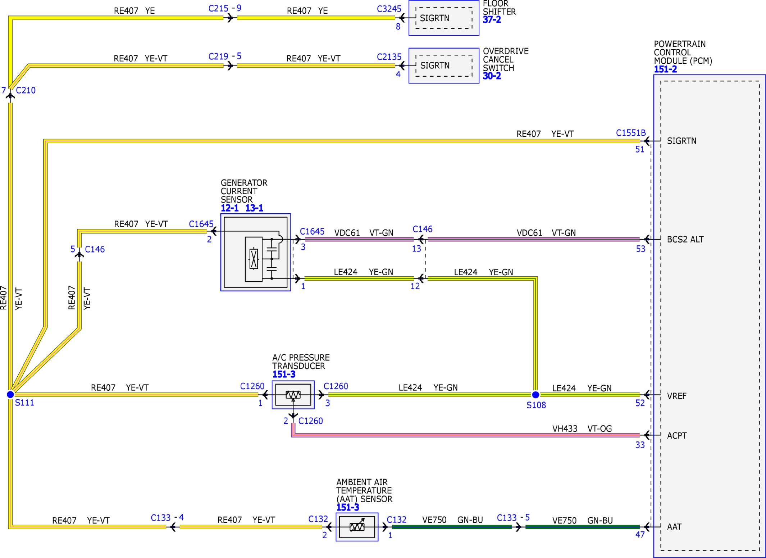The image size is (766, 558).
Task: Click connector label C1551B
Action: pos(630,133)
